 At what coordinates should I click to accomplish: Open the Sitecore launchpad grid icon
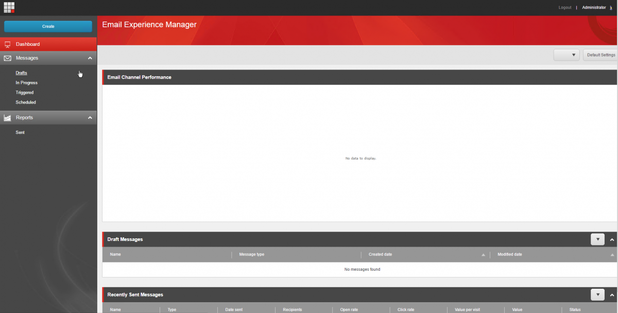click(x=9, y=7)
